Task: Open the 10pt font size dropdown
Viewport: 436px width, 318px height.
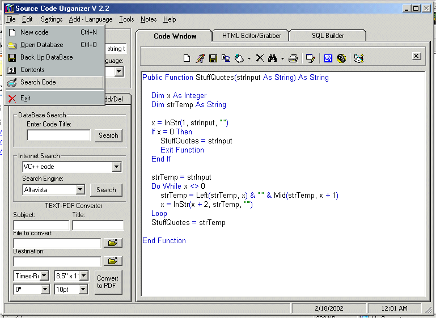Action: click(x=83, y=290)
